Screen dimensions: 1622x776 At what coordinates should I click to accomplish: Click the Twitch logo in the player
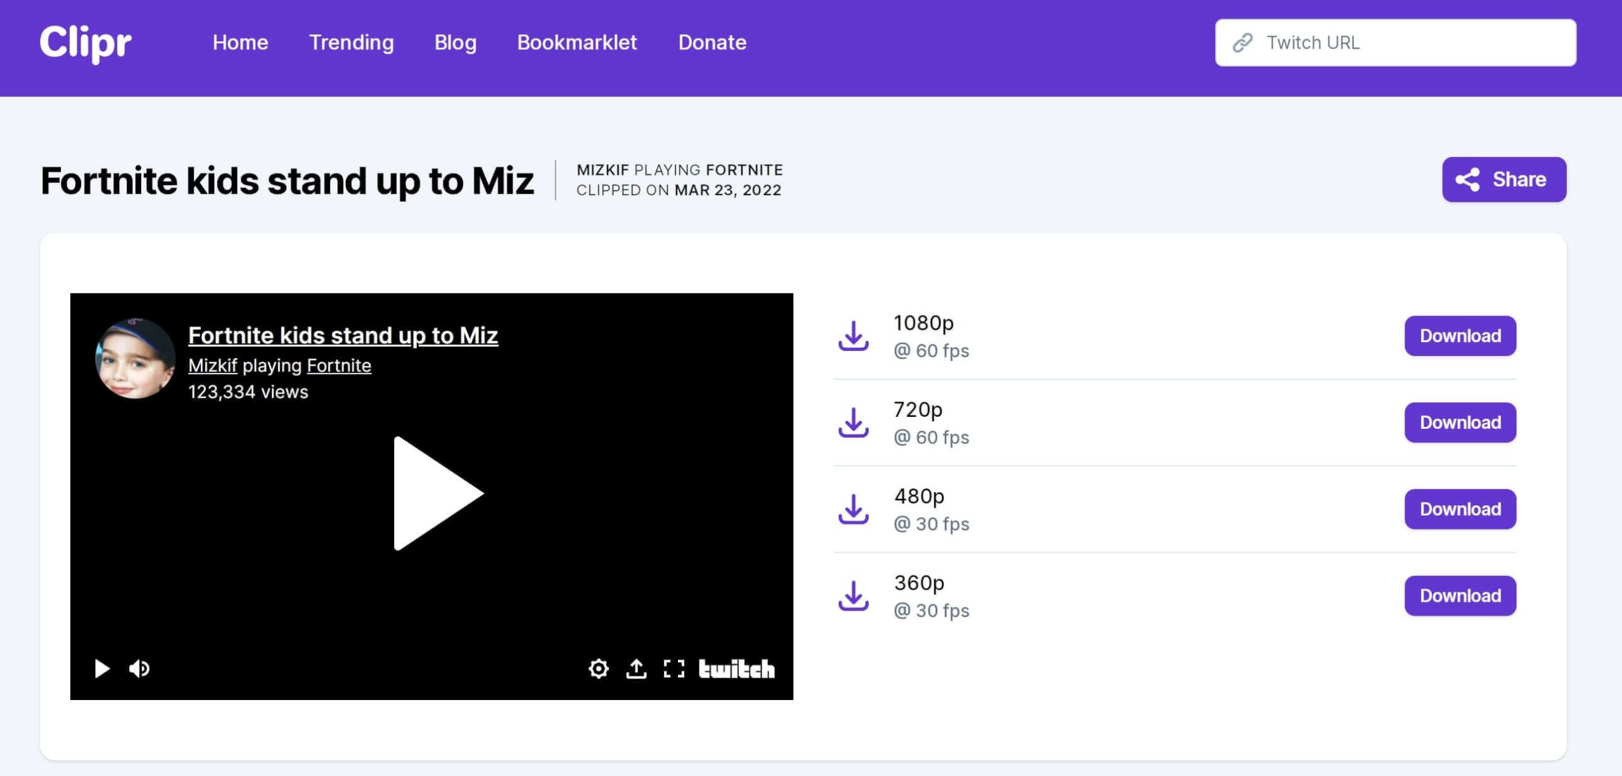pyautogui.click(x=736, y=668)
